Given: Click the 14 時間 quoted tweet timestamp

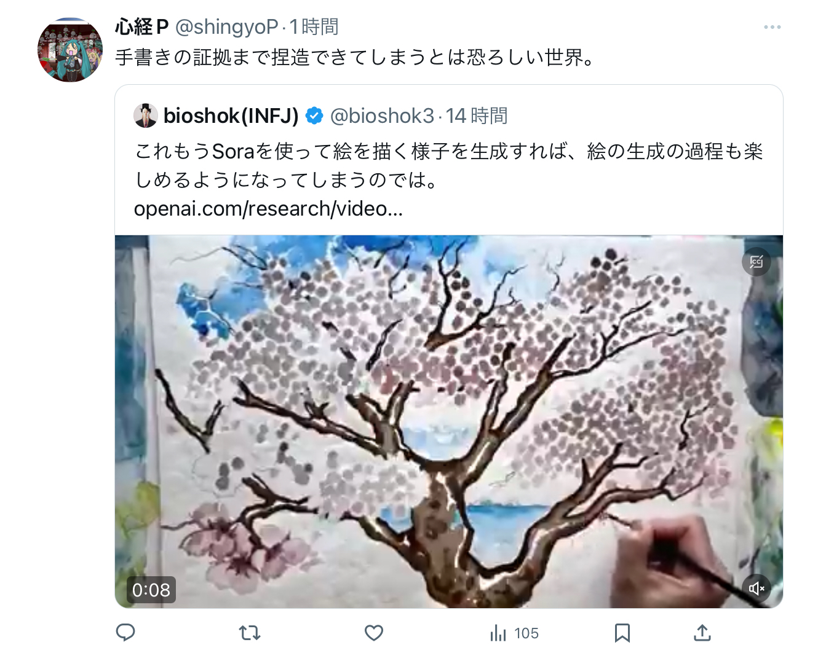Looking at the screenshot, I should coord(477,115).
